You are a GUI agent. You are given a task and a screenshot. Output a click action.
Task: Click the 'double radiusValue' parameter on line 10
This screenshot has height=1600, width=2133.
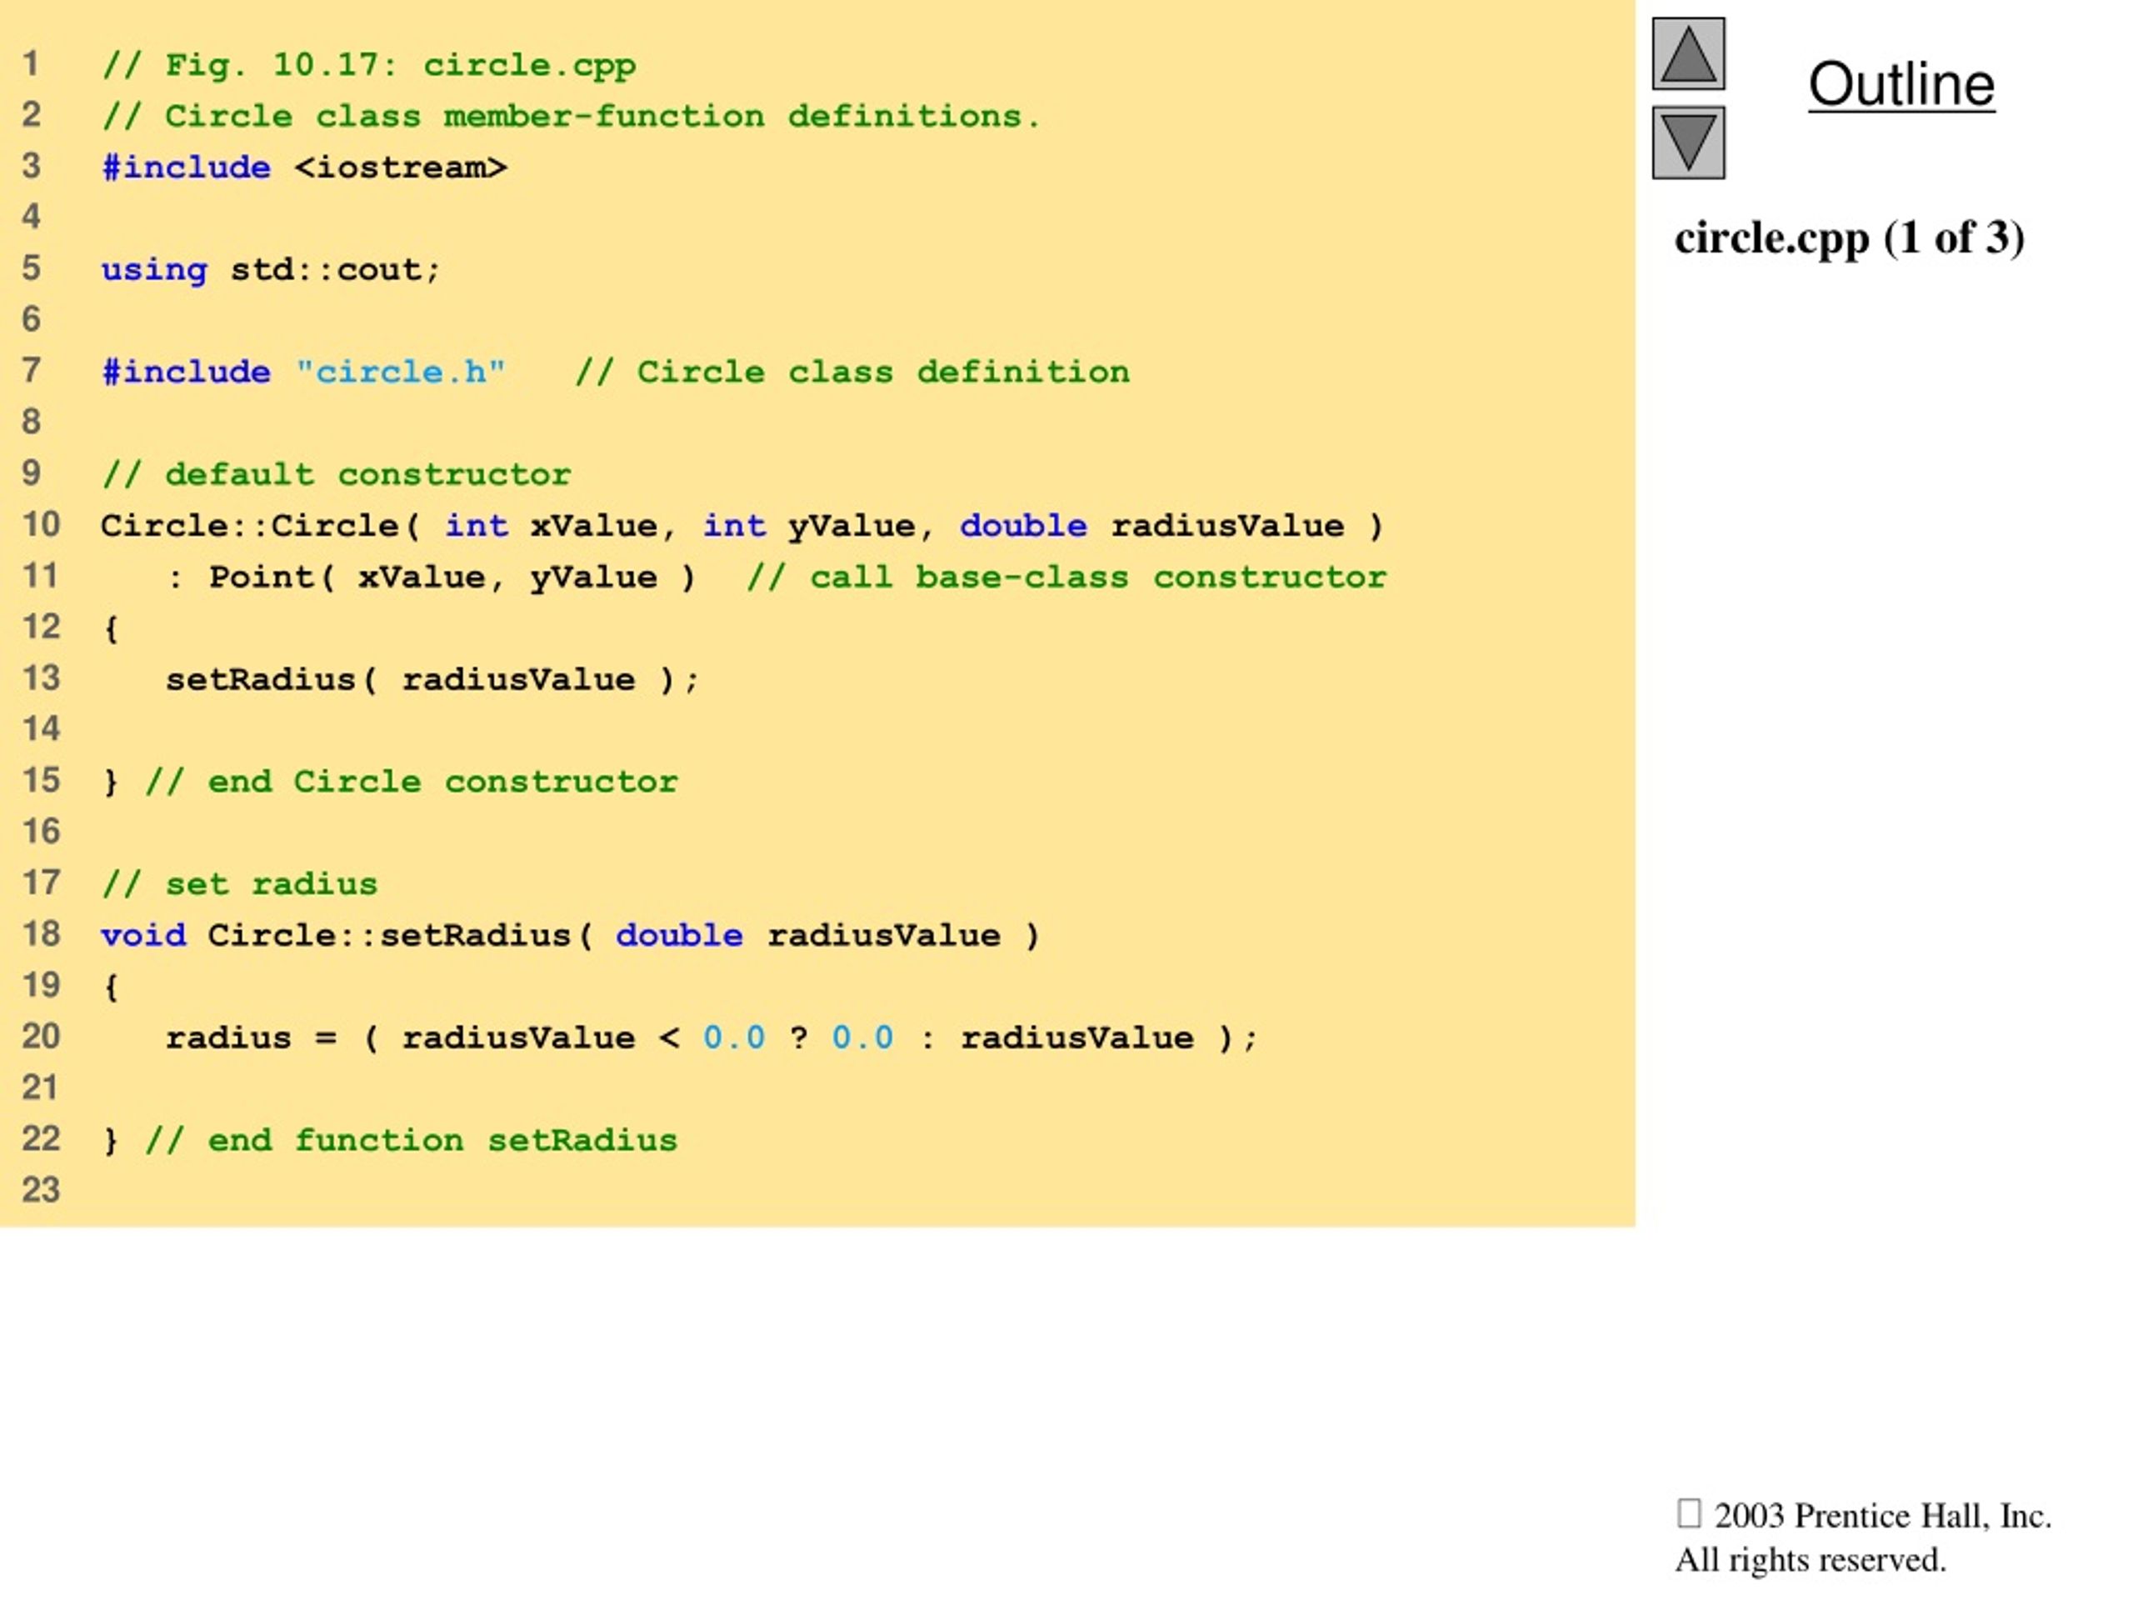1151,526
